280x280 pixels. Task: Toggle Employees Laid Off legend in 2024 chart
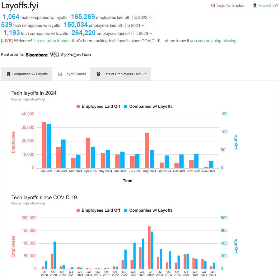[x=98, y=106]
